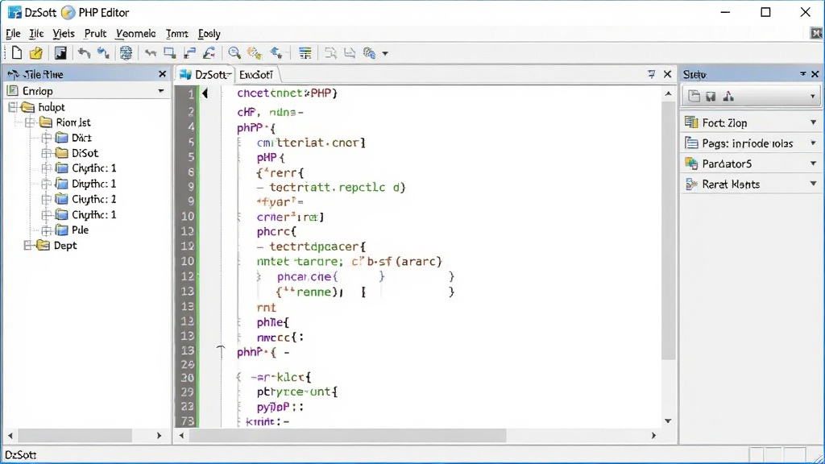
Task: Click the tower icon in Sieto panel toolbar
Action: 728,97
